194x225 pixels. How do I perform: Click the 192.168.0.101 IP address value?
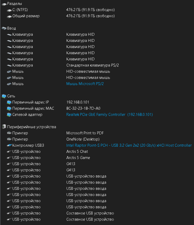[79, 102]
